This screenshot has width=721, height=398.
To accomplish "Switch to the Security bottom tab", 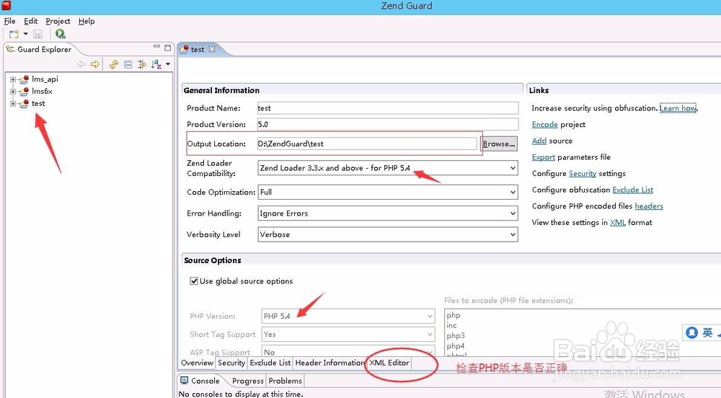I will tap(231, 363).
